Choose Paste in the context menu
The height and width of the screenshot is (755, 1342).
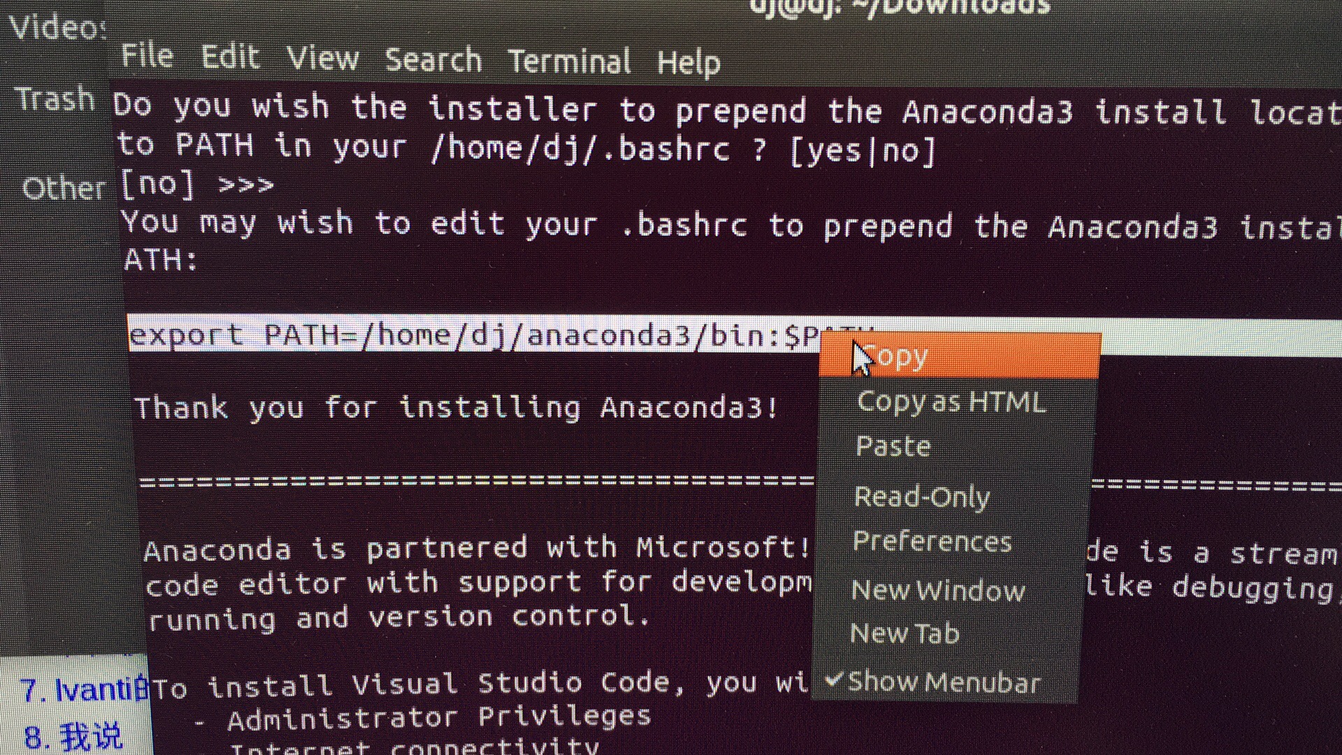pyautogui.click(x=893, y=446)
